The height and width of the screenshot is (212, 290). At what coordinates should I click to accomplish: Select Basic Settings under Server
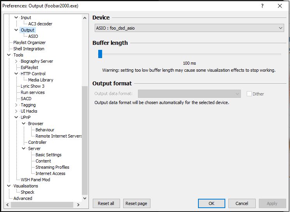coord(48,155)
